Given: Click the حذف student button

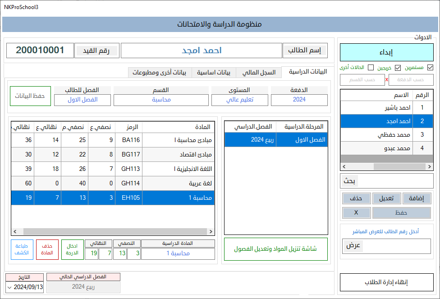Looking at the screenshot, I should [x=357, y=198].
